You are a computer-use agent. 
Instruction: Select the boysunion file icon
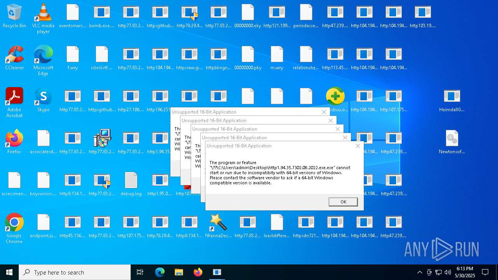pos(44,184)
